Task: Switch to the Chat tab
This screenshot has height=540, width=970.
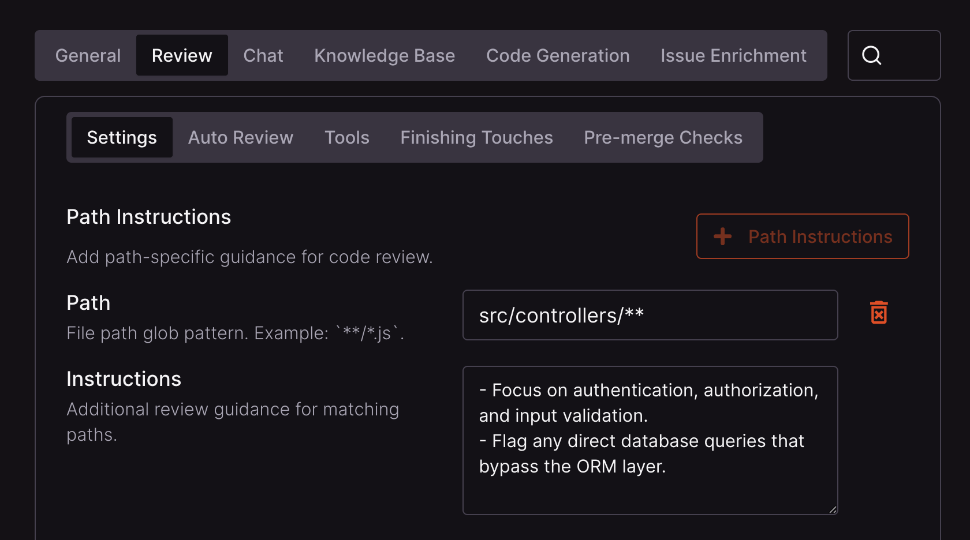Action: [x=263, y=55]
